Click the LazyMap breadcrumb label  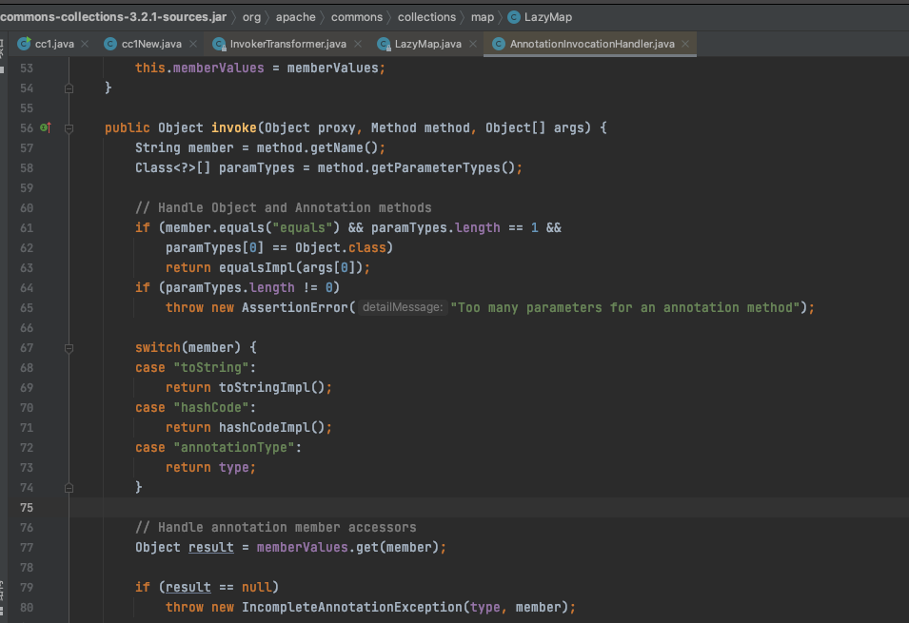coord(548,17)
